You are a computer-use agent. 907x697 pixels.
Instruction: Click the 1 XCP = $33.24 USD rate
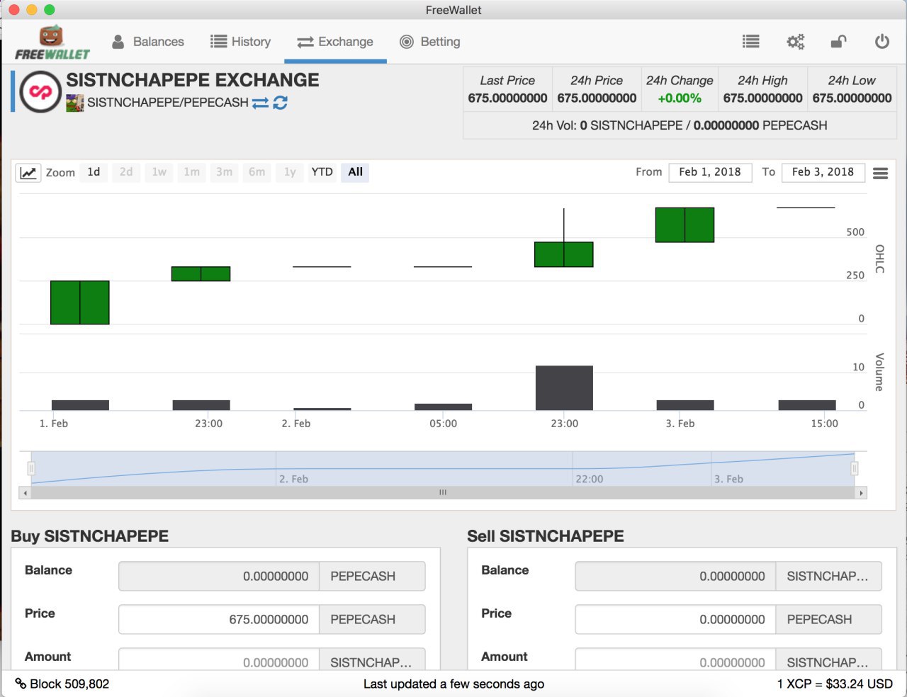[835, 684]
